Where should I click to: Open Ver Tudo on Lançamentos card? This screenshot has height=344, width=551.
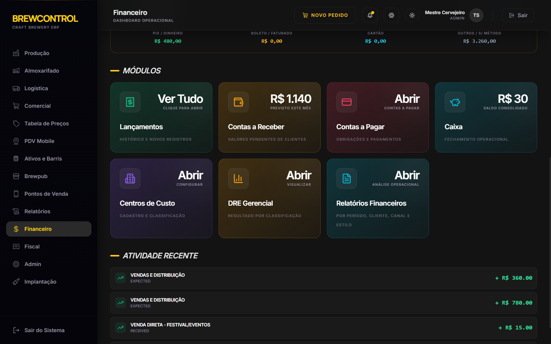pos(180,99)
